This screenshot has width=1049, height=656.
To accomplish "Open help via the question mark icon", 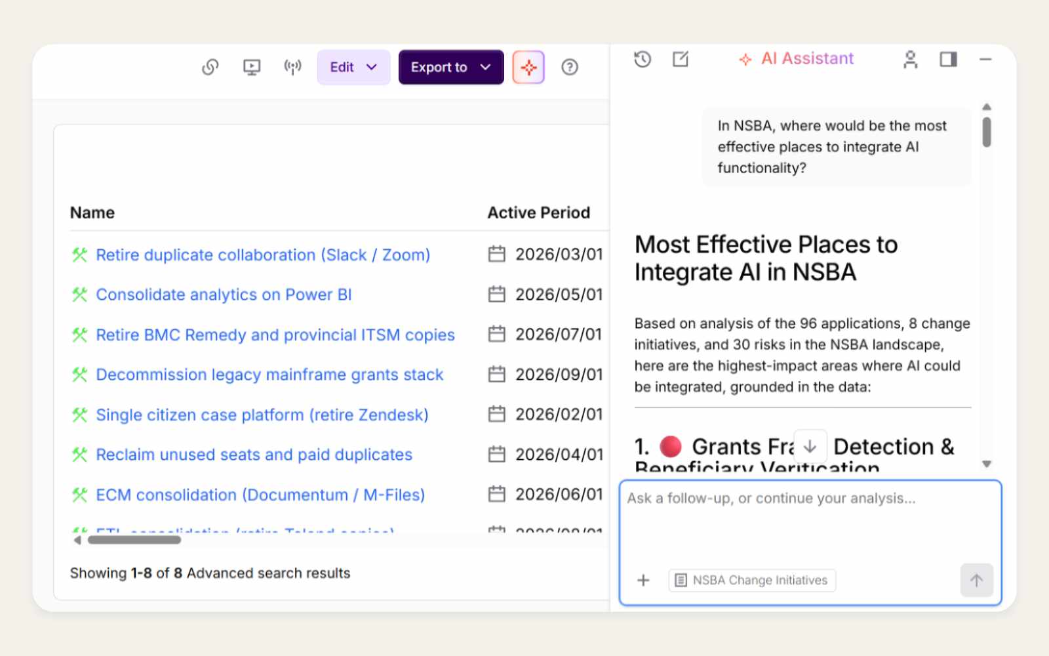I will coord(570,67).
